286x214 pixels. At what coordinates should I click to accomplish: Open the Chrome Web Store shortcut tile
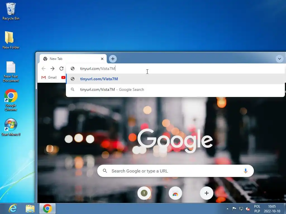click(x=175, y=193)
